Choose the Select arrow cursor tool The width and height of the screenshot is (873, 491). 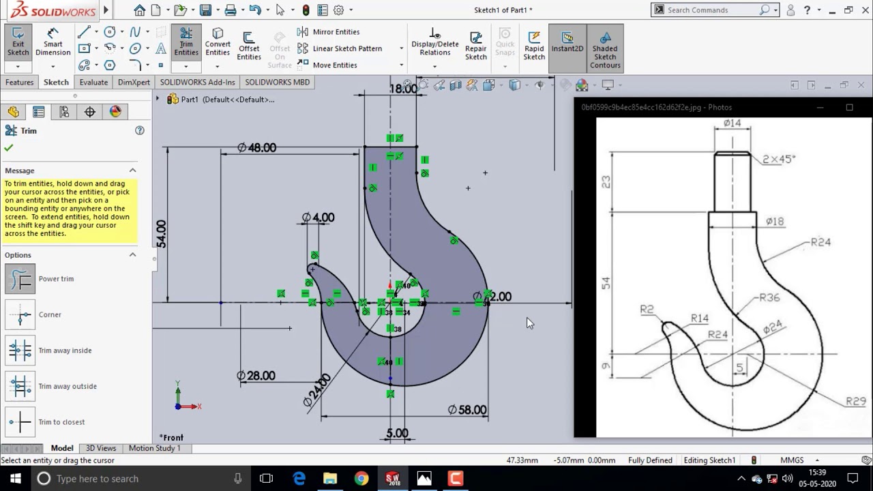coord(280,10)
